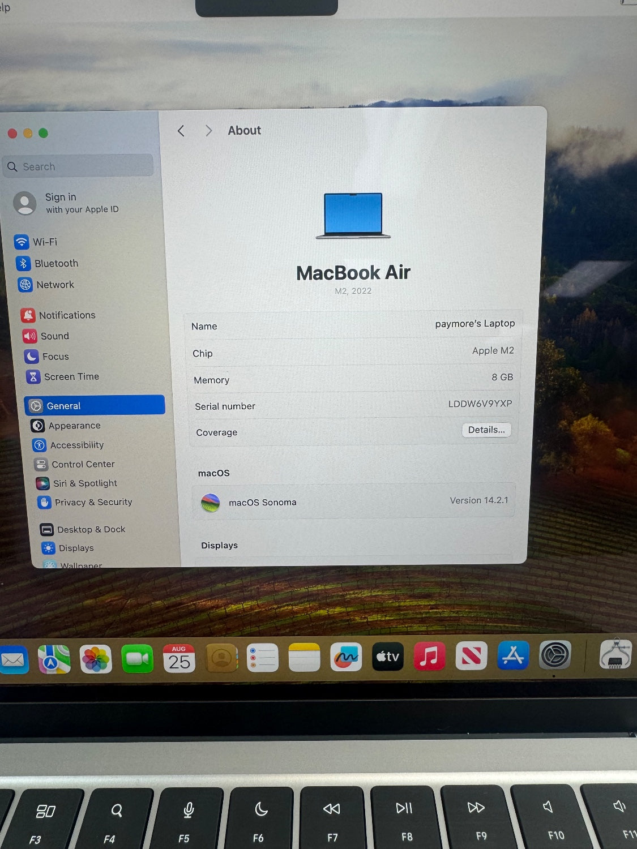This screenshot has width=637, height=849.
Task: Select General in the sidebar
Action: click(95, 405)
